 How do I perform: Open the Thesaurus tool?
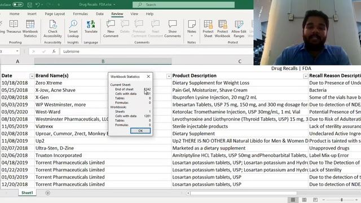(14, 27)
